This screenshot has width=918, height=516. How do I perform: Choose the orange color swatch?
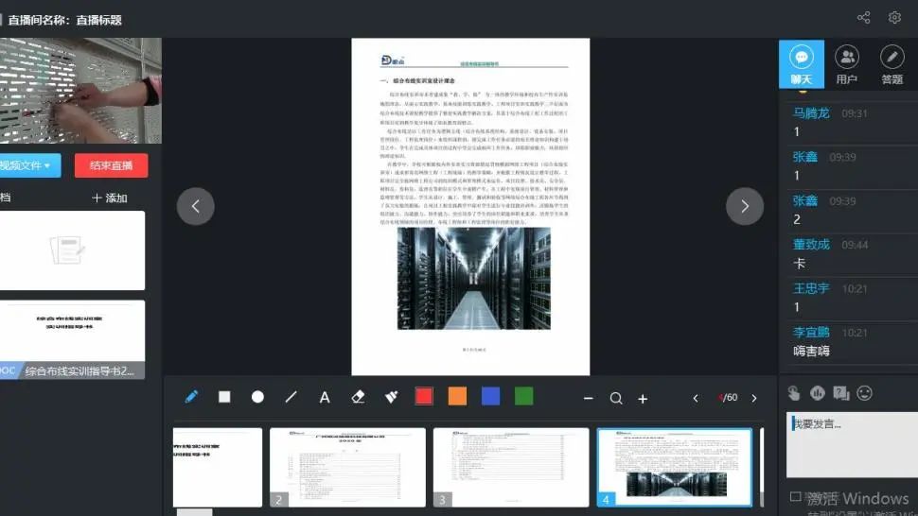pyautogui.click(x=457, y=396)
